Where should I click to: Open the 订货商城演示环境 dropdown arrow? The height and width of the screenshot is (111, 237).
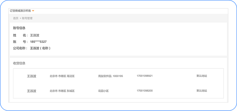(x=33, y=11)
